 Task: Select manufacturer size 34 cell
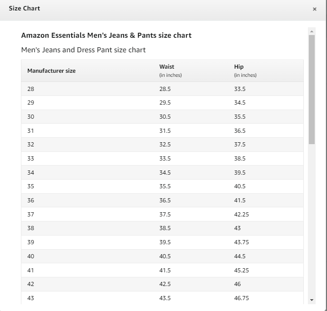[30, 173]
